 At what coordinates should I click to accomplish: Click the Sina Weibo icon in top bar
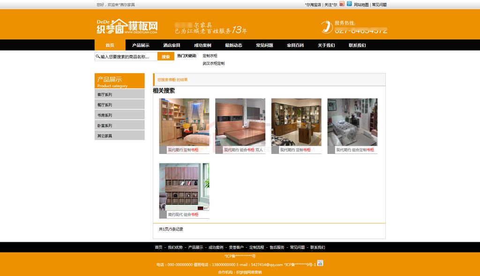[x=342, y=4]
